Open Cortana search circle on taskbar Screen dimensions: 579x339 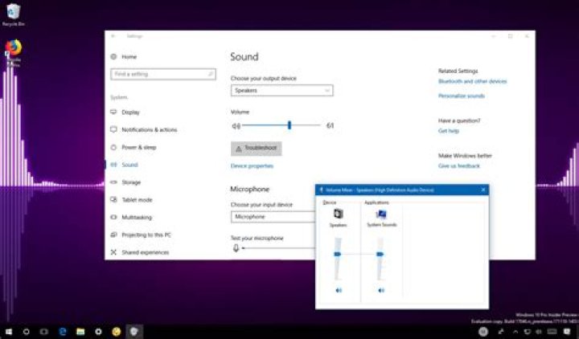pyautogui.click(x=27, y=332)
